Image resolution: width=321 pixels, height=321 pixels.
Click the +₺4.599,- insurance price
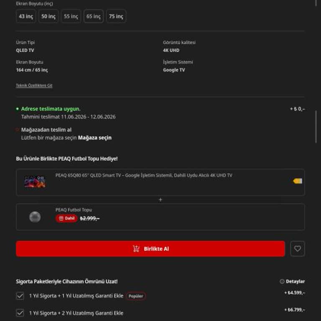[x=294, y=293]
